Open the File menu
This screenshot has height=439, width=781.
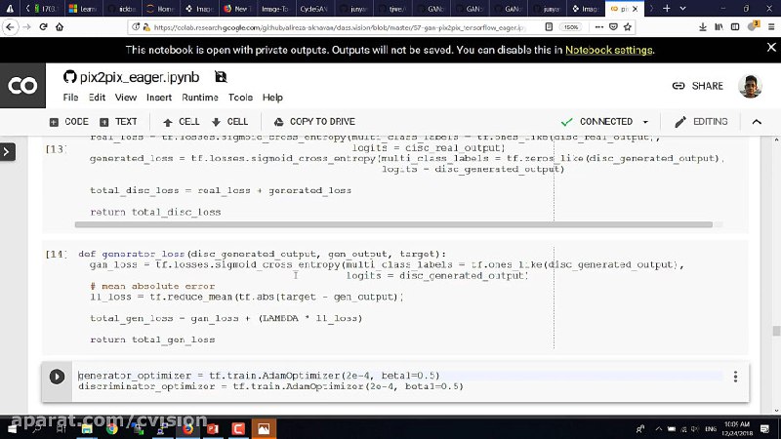70,98
